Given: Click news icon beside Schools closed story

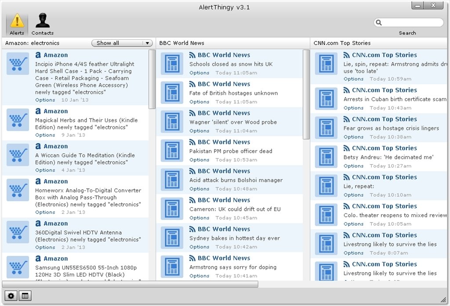Looking at the screenshot, I should point(172,63).
